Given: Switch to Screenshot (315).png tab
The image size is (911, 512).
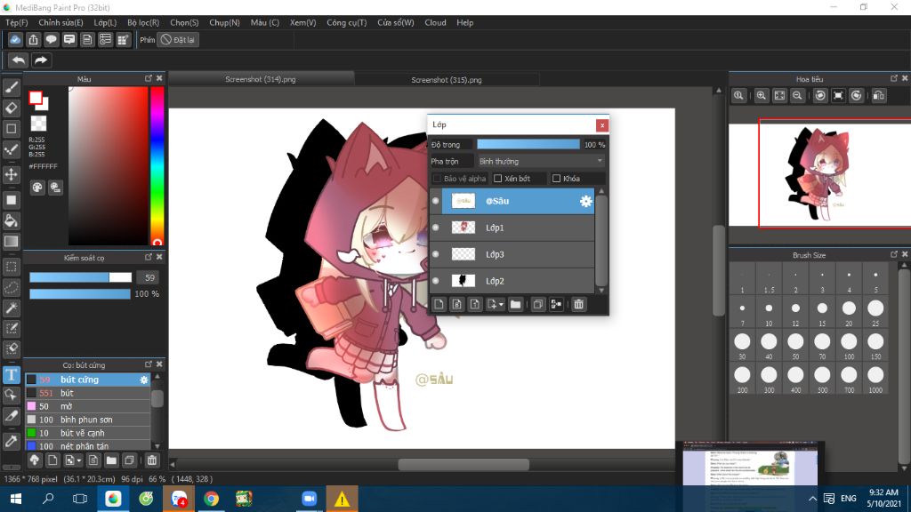Looking at the screenshot, I should point(447,79).
